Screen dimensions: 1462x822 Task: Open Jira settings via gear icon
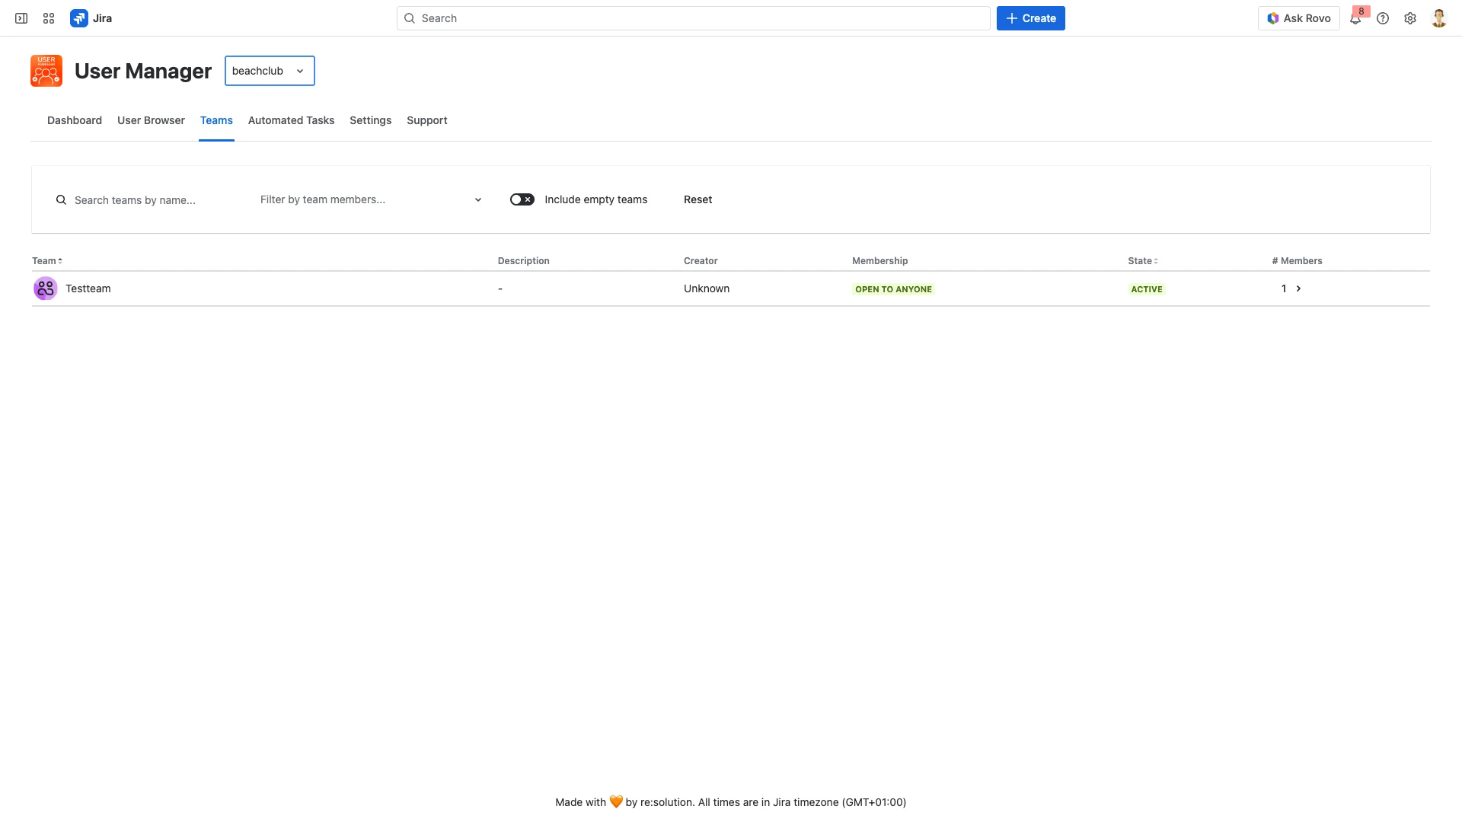[x=1410, y=18]
